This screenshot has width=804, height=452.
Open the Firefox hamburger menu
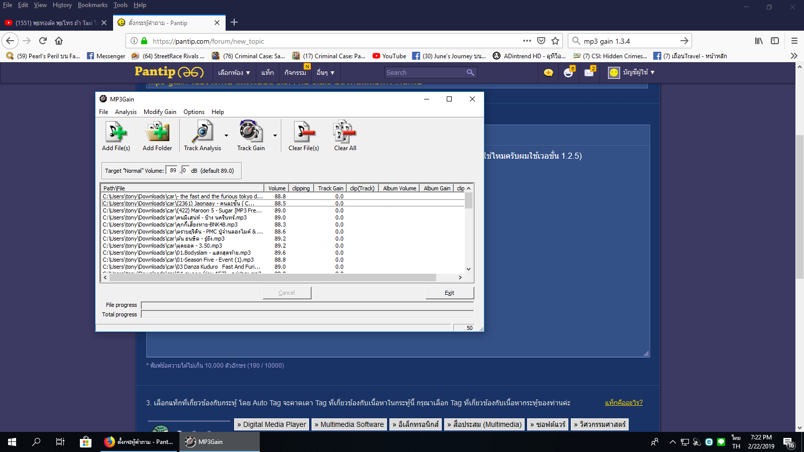[x=794, y=41]
